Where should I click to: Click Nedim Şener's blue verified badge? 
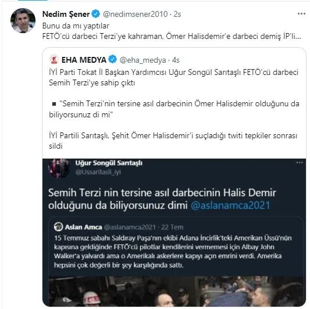point(96,14)
